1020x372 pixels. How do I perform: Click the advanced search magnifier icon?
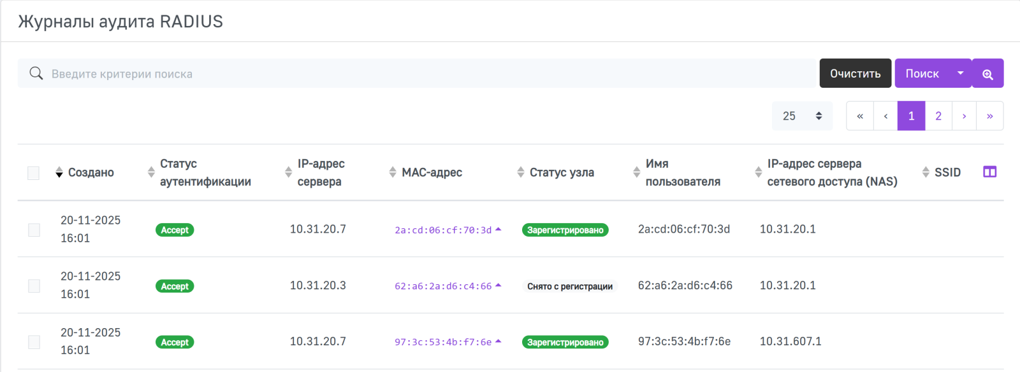(987, 74)
